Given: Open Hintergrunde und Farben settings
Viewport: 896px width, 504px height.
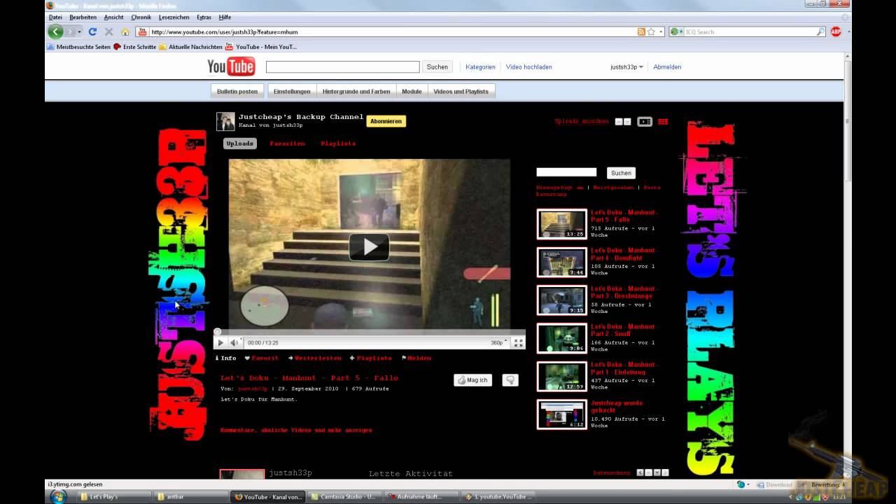Looking at the screenshot, I should (x=356, y=91).
